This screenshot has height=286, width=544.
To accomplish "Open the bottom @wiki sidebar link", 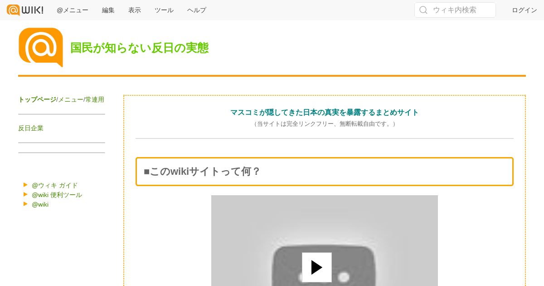I will (x=40, y=204).
